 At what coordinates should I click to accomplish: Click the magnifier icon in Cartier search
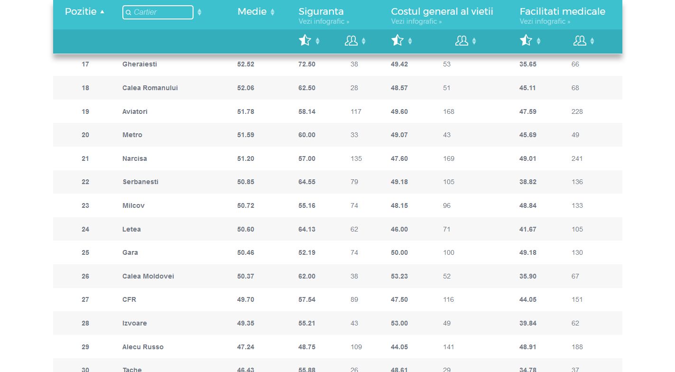click(129, 12)
